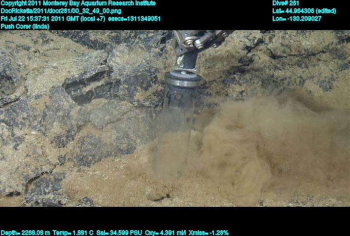Click the Depth= 2268.08 m readout
350x236 pixels.
tap(25, 233)
